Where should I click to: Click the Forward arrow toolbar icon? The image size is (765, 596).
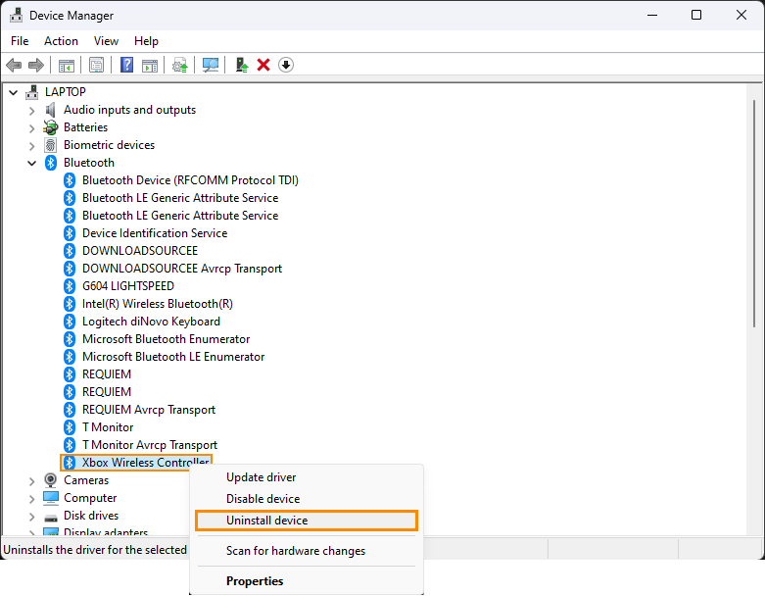click(x=36, y=65)
